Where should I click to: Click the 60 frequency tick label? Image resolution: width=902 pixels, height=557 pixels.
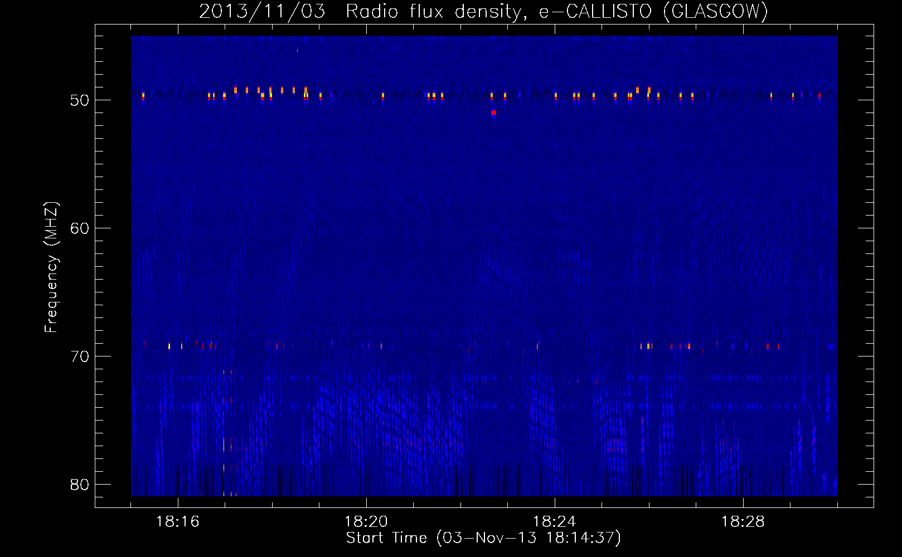tap(80, 228)
